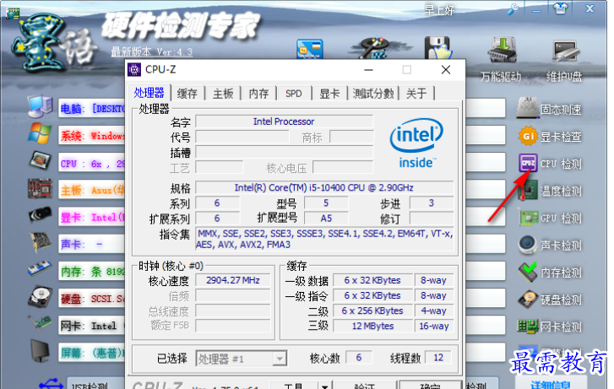Viewport: 614px width, 389px height.
Task: Open 内存检测 memory test
Action: (x=550, y=273)
